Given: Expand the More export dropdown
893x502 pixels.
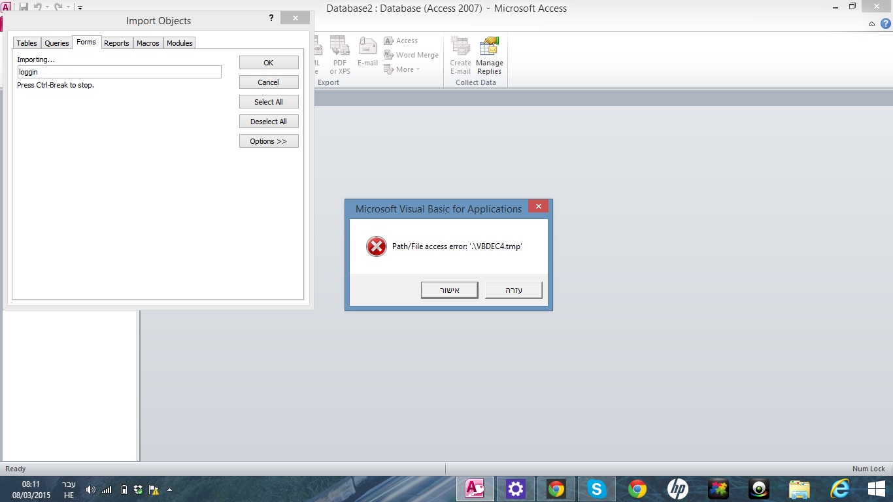Looking at the screenshot, I should (x=402, y=69).
